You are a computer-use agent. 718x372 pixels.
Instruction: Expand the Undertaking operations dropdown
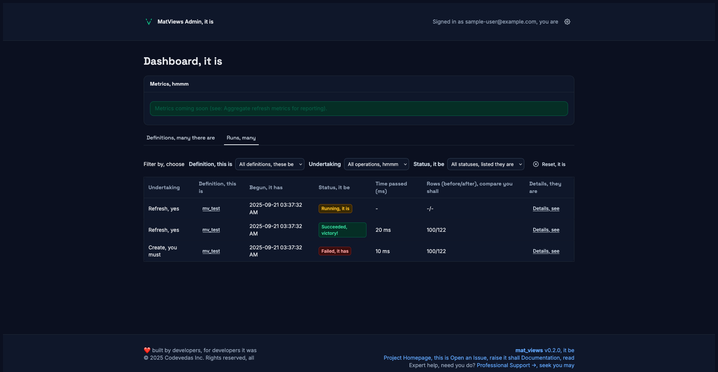click(x=376, y=164)
